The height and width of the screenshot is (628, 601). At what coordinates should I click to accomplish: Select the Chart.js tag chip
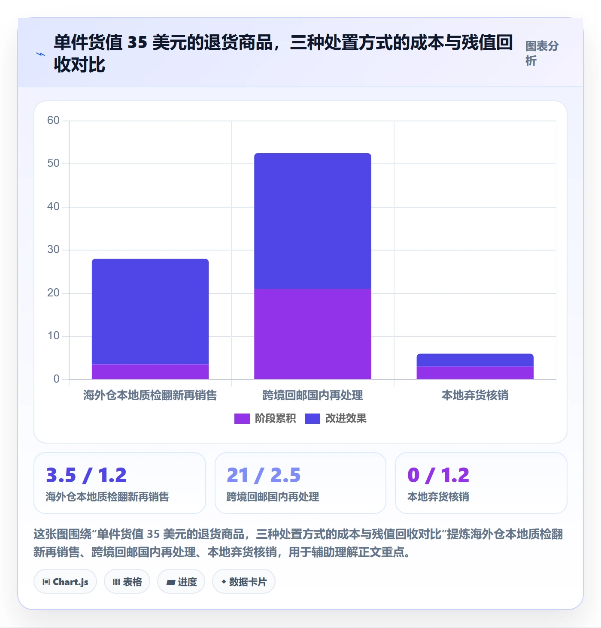click(65, 582)
